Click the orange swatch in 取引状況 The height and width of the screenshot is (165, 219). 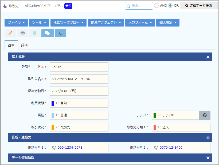pyautogui.click(x=53, y=127)
